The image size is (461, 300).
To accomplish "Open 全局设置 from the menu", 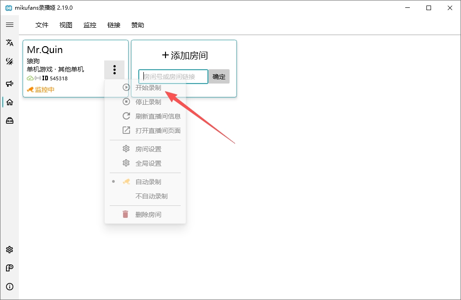I will [x=145, y=163].
